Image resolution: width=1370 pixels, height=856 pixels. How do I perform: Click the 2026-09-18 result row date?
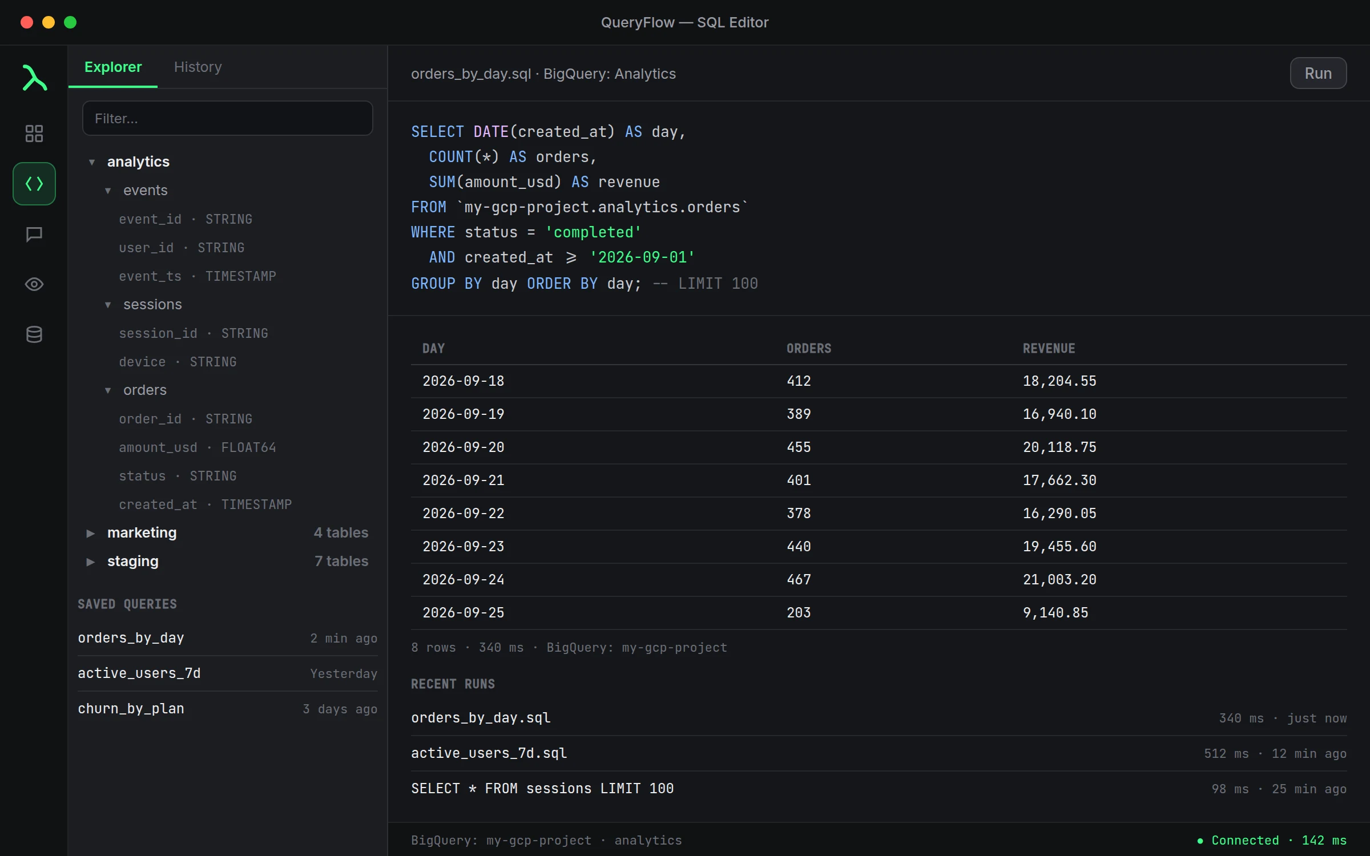pyautogui.click(x=464, y=381)
